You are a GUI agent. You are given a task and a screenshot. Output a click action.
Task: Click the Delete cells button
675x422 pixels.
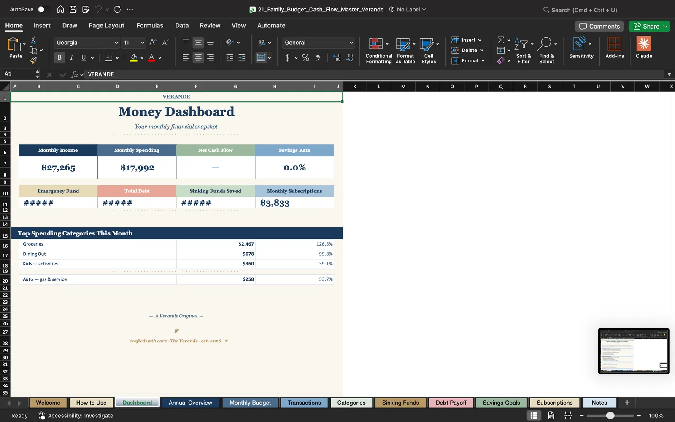click(x=467, y=50)
